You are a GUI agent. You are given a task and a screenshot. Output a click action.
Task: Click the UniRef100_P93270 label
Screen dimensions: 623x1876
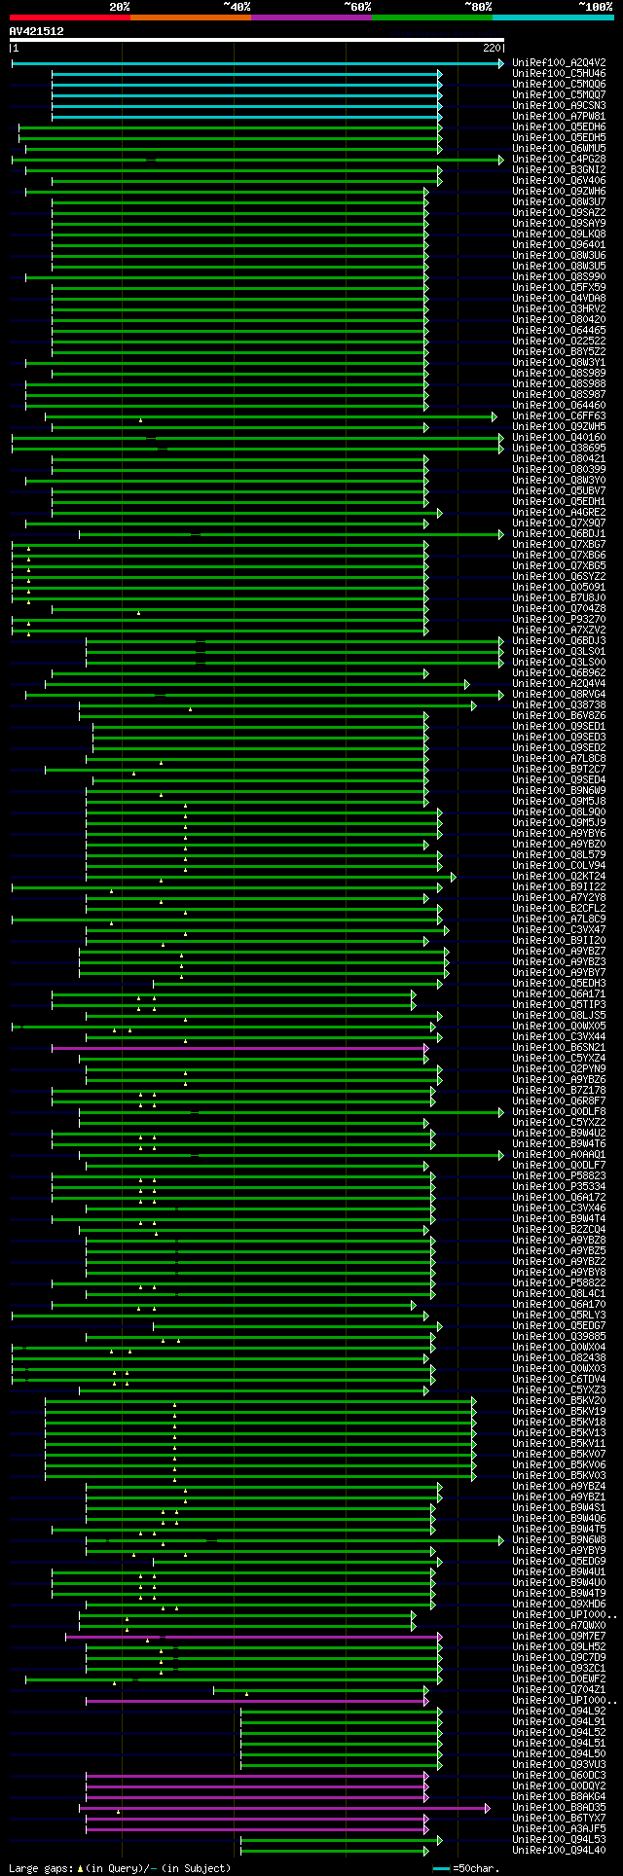coord(559,620)
